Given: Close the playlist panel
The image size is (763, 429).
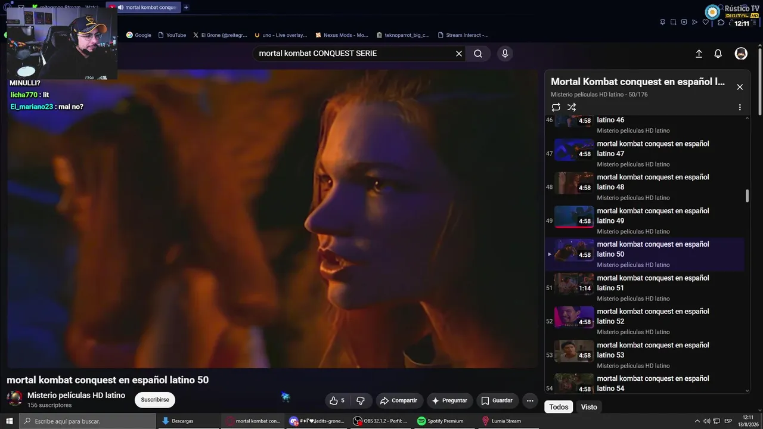Looking at the screenshot, I should (x=740, y=87).
